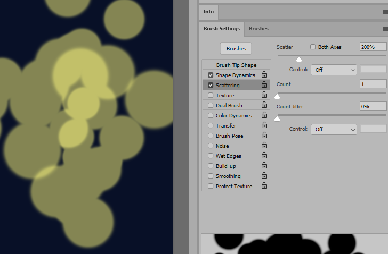Toggle the lock icon for Texture

point(264,95)
